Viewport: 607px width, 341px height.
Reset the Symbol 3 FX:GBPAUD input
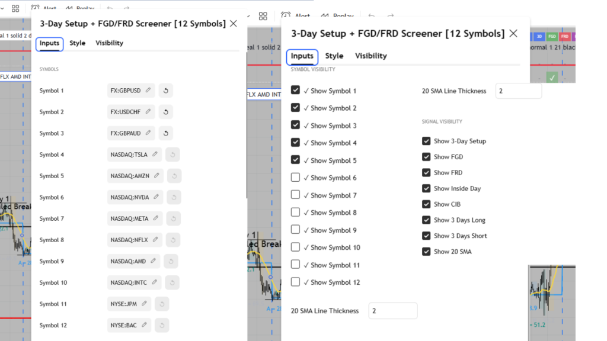coord(165,133)
